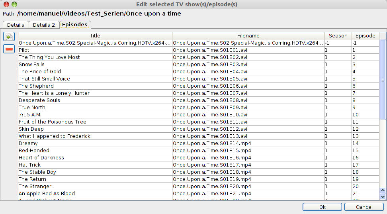387x214 pixels.
Task: Open the Details 2 tab
Action: tap(44, 25)
